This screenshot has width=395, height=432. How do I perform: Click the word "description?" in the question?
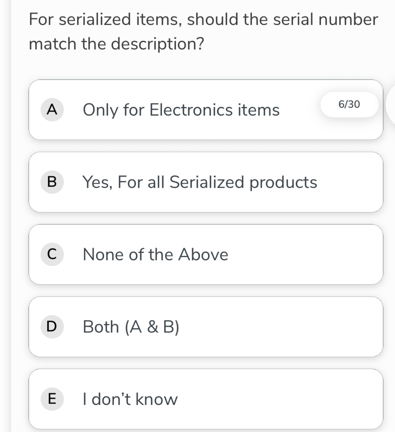pos(158,44)
